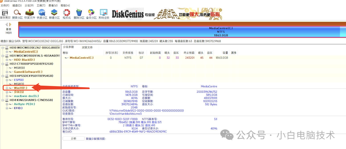Viewport: 346px width, 149px height.
Task: Click the 卷标 column header
Action: [x=65, y=53]
